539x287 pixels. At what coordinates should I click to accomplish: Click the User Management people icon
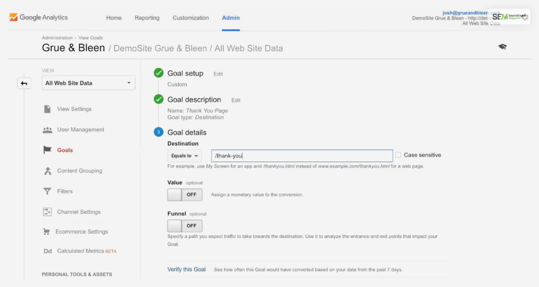[x=47, y=130]
